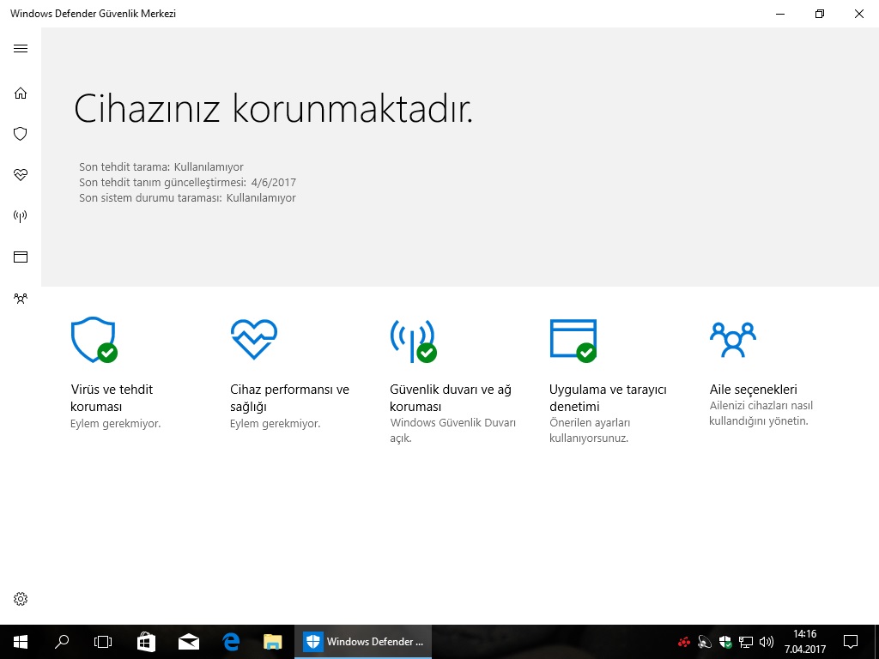Click the Home icon in sidebar
Image resolution: width=879 pixels, height=659 pixels.
tap(21, 93)
